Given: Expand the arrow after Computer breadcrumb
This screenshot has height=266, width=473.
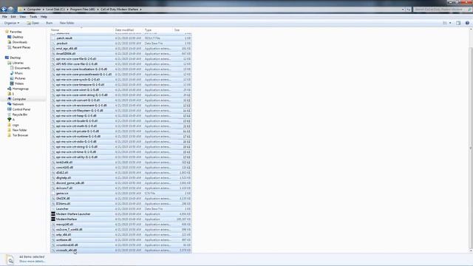Looking at the screenshot, I should click(x=44, y=10).
